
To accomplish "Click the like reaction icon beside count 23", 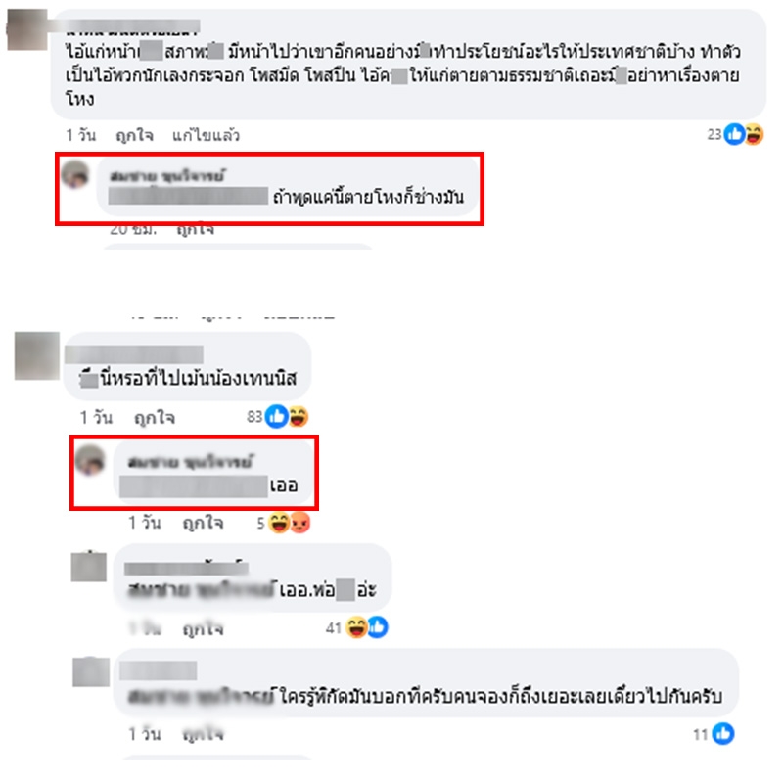I will [735, 135].
